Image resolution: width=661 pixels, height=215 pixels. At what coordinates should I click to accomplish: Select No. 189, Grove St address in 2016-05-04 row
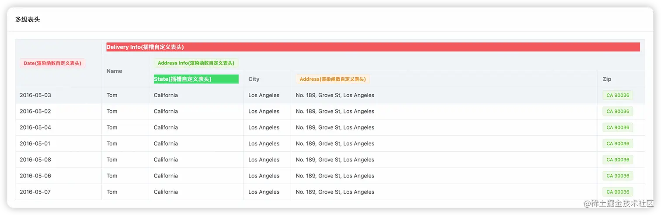335,127
